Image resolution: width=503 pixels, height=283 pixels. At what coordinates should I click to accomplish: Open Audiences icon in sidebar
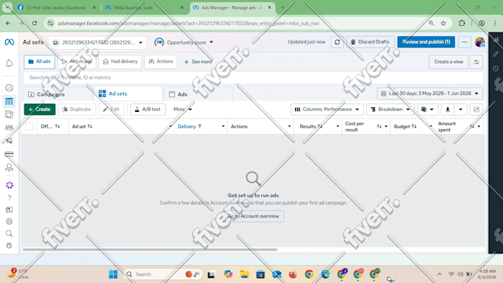point(9,127)
